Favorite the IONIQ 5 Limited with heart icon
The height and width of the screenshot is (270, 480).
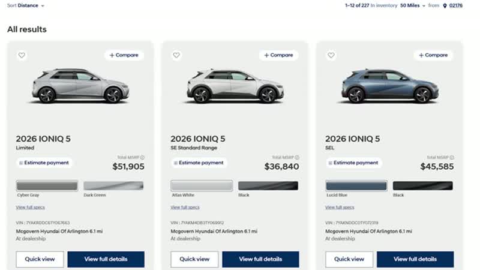[x=22, y=55]
